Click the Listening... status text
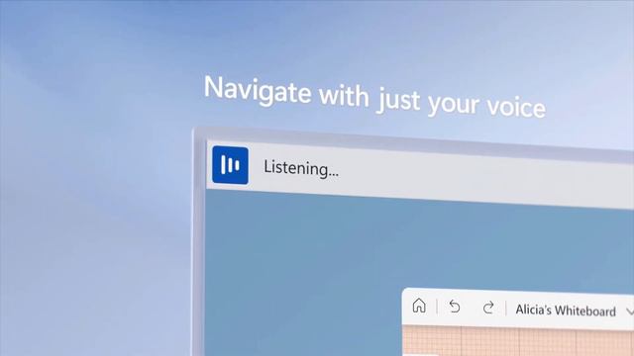 coord(301,168)
